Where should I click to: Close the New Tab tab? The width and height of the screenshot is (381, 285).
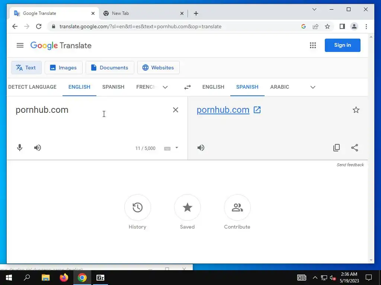click(x=182, y=13)
